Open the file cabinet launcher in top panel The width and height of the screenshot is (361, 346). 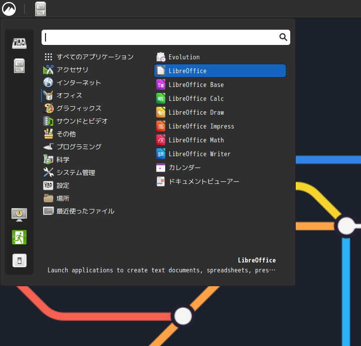click(41, 9)
